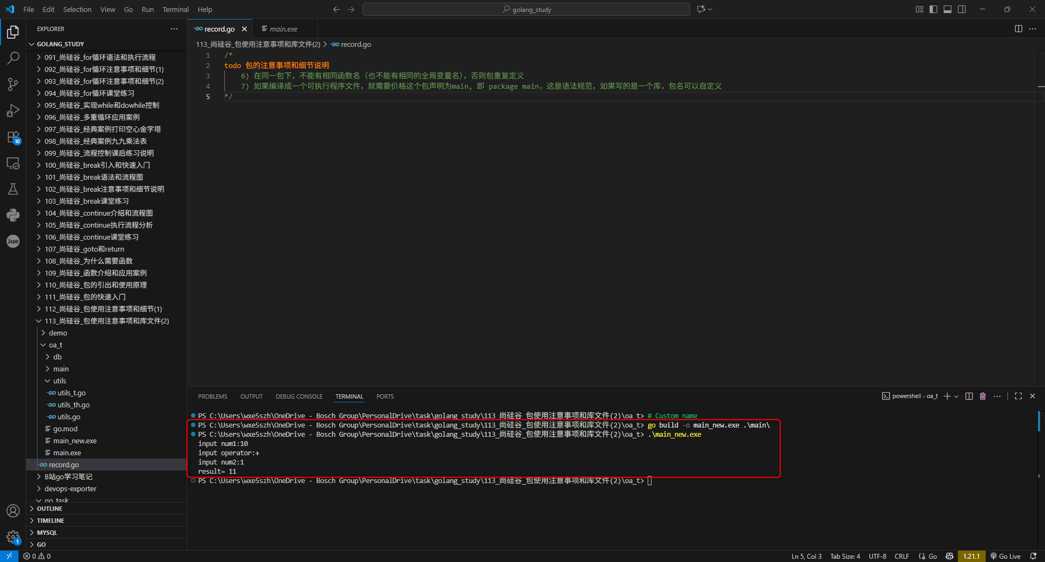The width and height of the screenshot is (1045, 562).
Task: Open Ln 5, Col 3 go-to-line
Action: click(807, 556)
